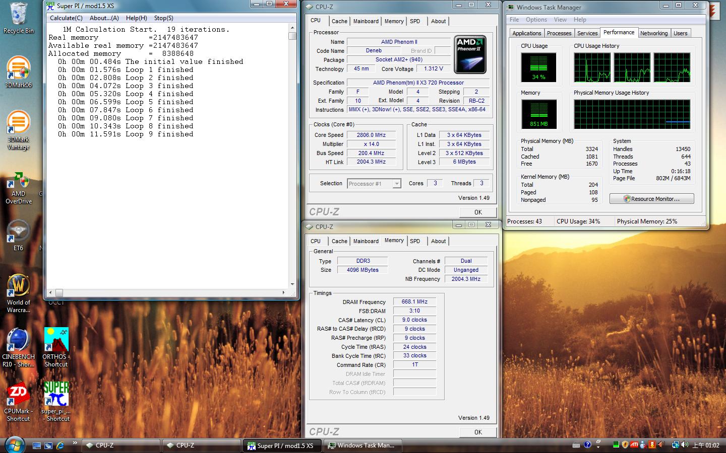The image size is (726, 453).
Task: Open the CINEBENCH R10 desktop shortcut
Action: 18,348
